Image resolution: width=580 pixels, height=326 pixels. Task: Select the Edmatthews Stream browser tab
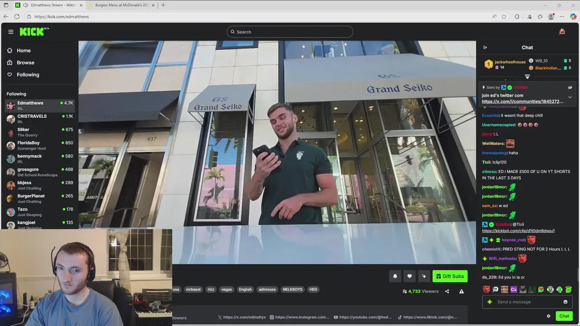tap(49, 5)
